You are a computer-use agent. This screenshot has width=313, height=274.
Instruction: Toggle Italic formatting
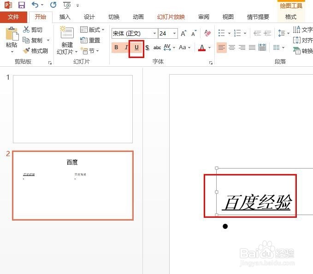[126, 47]
